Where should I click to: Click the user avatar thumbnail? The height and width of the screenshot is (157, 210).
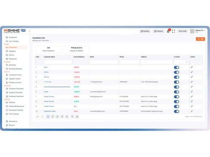[x=192, y=31]
